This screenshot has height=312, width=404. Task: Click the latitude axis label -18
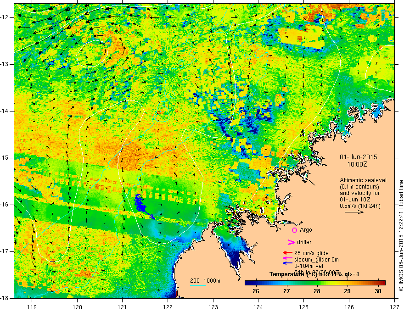pos(5,298)
